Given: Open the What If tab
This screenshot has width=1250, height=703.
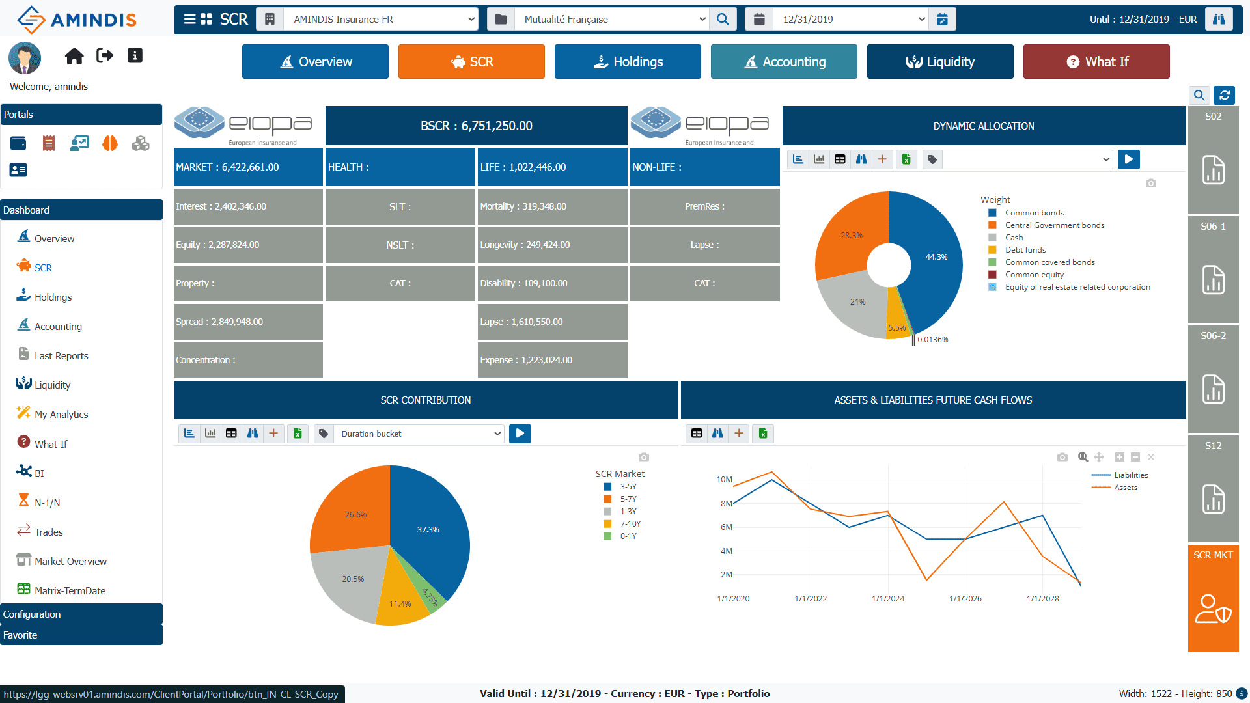Looking at the screenshot, I should click(1096, 62).
